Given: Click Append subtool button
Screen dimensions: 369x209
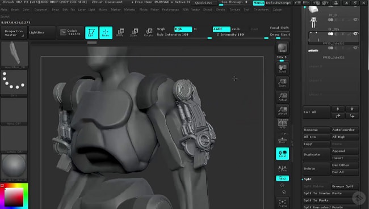Looking at the screenshot, I should [x=345, y=151].
